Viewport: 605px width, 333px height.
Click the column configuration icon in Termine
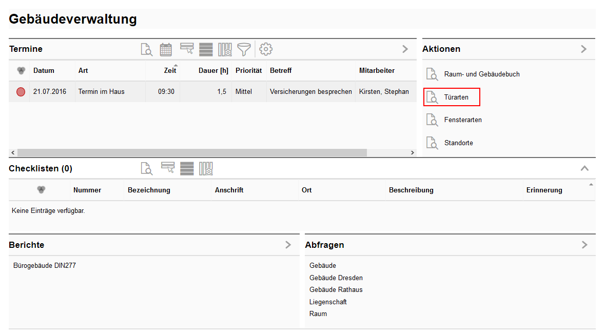(x=225, y=49)
